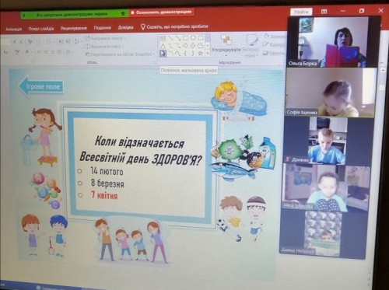The height and width of the screenshot is (290, 389).
Task: Select the 5-Point Star shape
Action: point(201,54)
